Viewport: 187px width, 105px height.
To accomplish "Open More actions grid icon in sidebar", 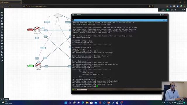I will [2, 27].
